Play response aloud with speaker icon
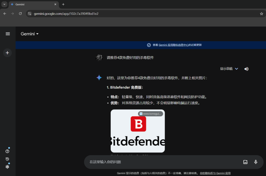The width and height of the screenshot is (266, 176). tap(246, 69)
